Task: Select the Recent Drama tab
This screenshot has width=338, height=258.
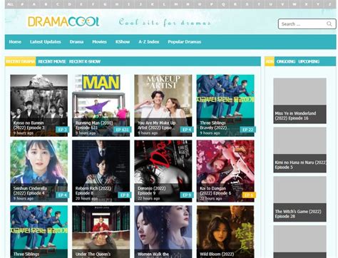Action: (21, 61)
